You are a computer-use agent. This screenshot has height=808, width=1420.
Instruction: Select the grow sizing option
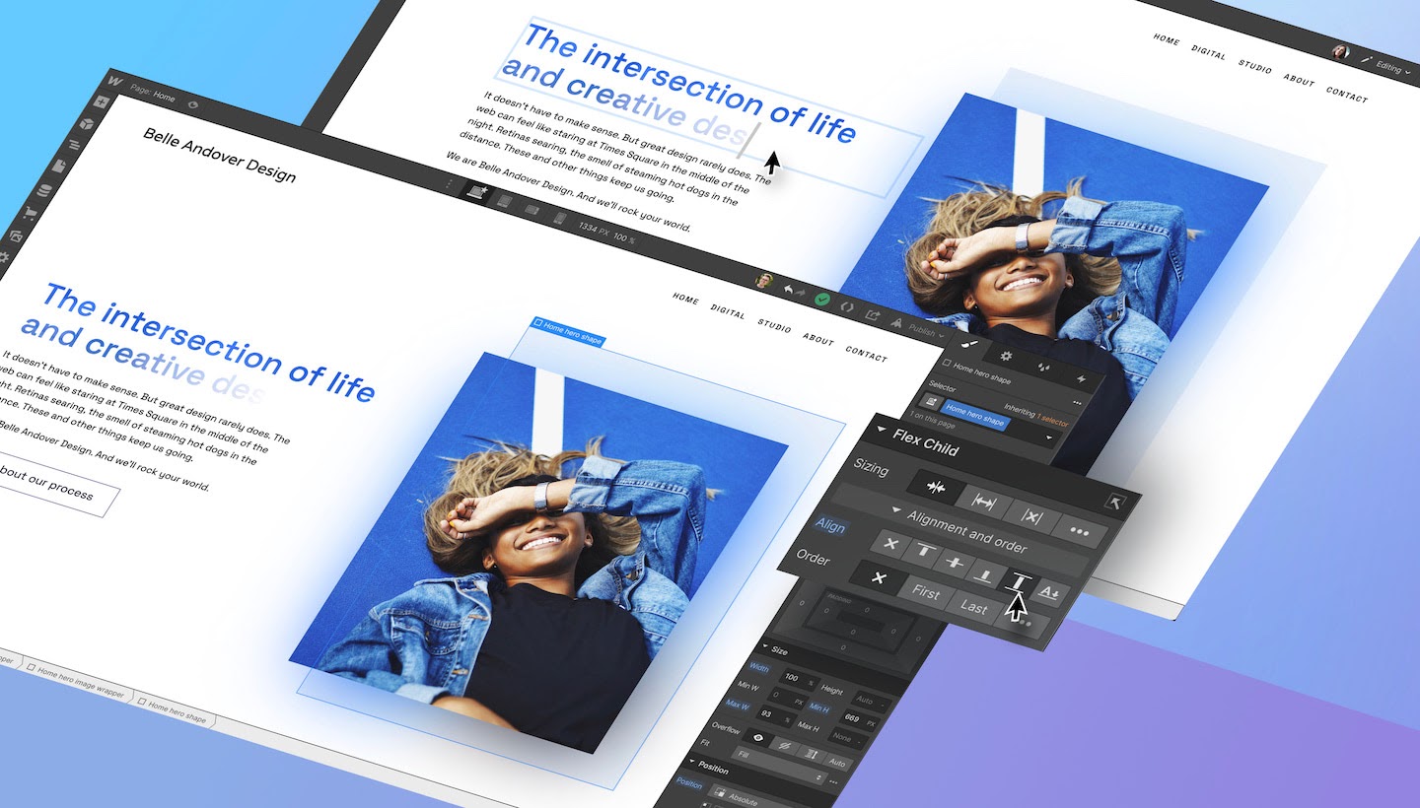(984, 503)
